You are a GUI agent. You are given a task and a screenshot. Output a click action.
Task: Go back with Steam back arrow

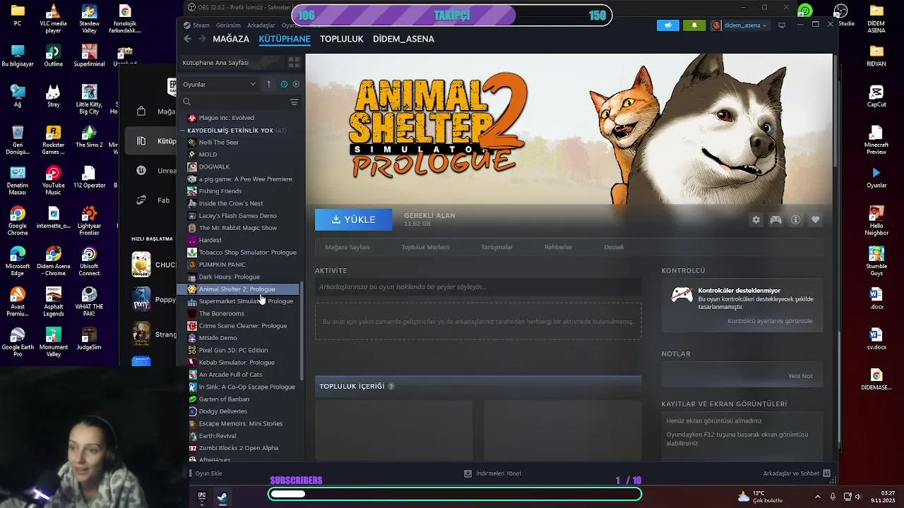click(x=187, y=39)
